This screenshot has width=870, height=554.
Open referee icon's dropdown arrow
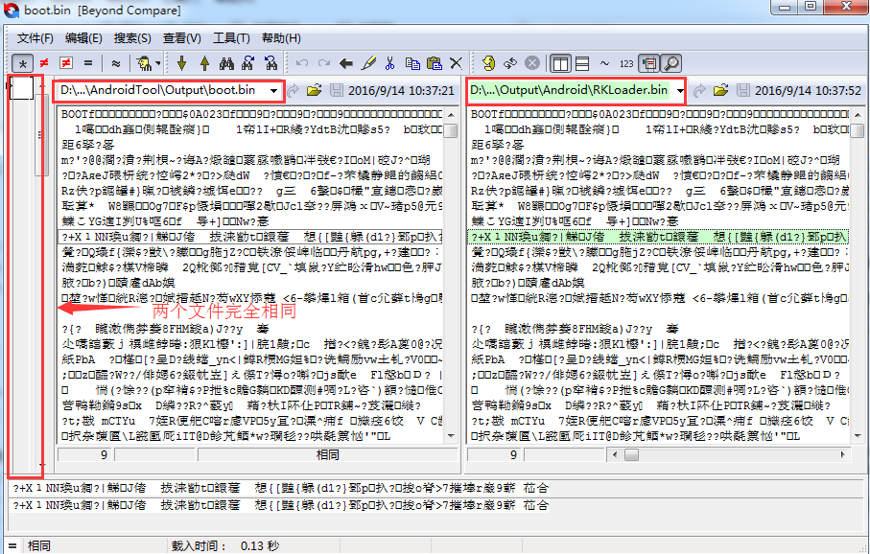(x=158, y=63)
